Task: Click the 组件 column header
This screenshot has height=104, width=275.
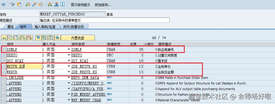Action: click(24, 44)
